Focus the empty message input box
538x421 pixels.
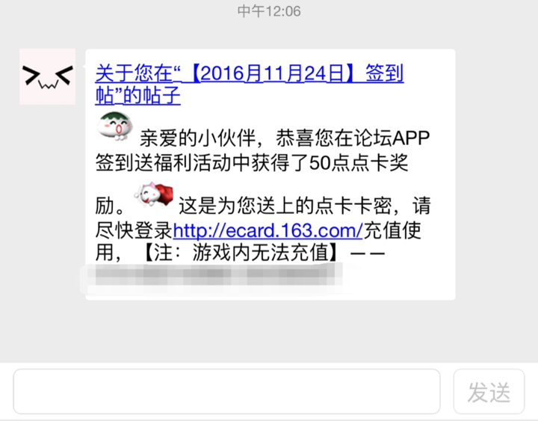227,392
